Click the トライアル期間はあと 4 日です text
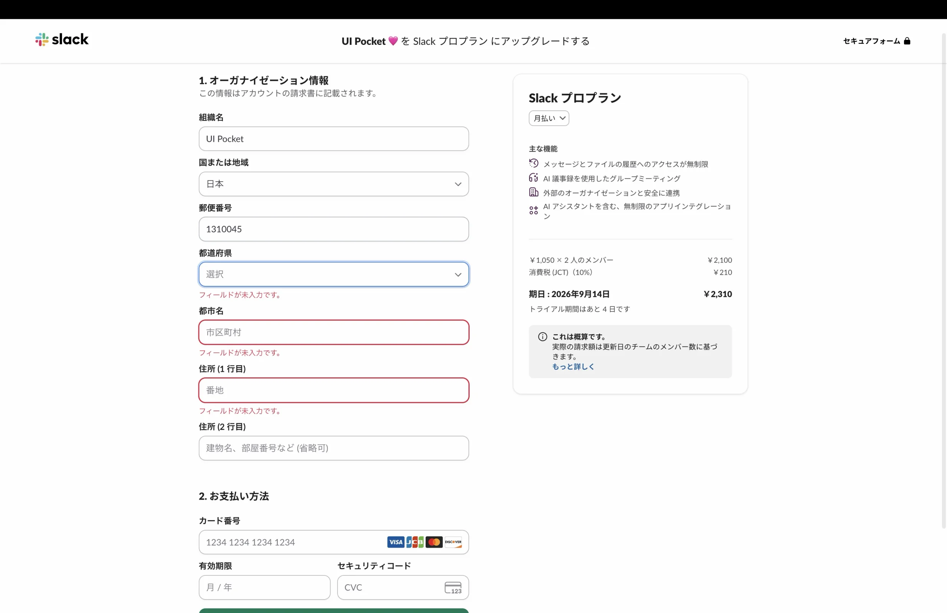This screenshot has width=947, height=613. pos(579,309)
